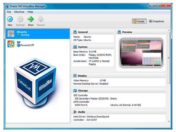Open Settings via the gear icon
Screen dimensions: 176x132
(x=20, y=19)
